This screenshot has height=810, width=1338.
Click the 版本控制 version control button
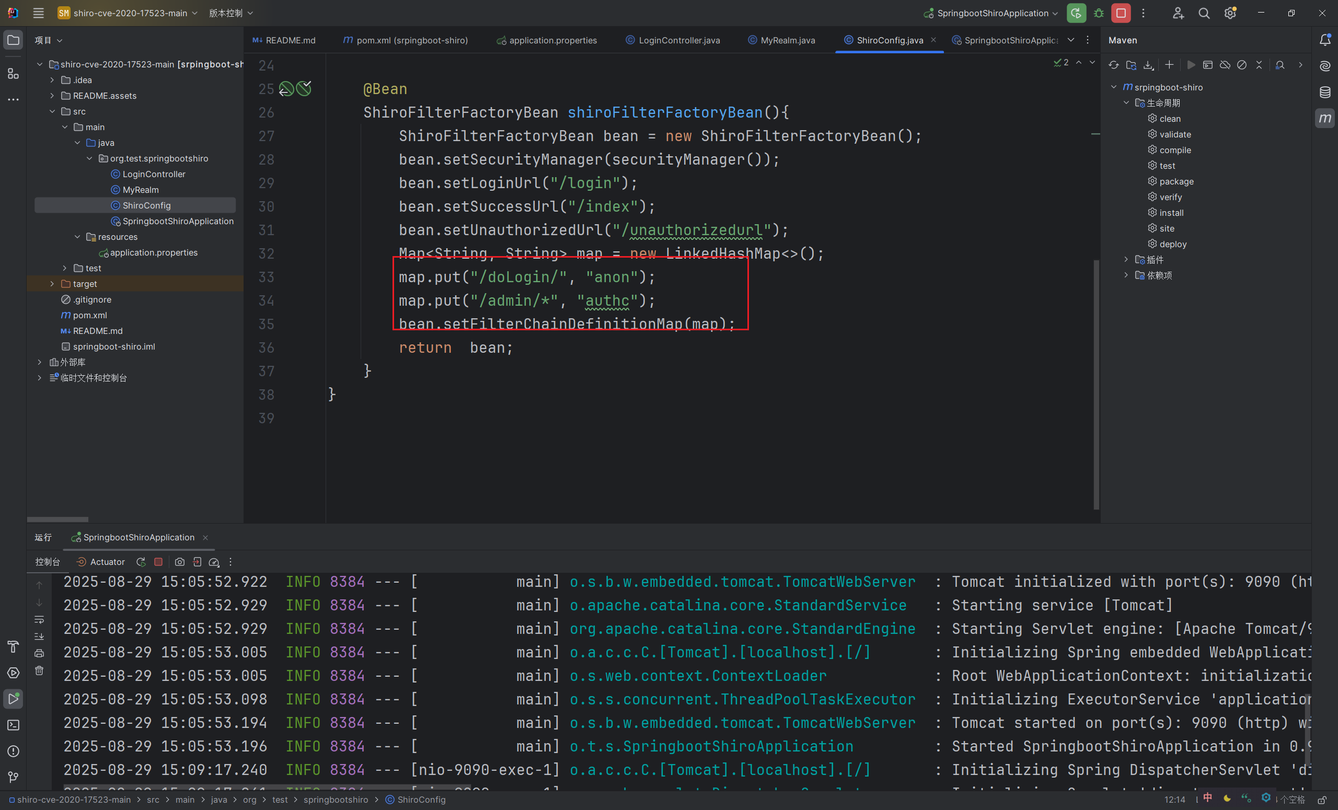click(231, 13)
